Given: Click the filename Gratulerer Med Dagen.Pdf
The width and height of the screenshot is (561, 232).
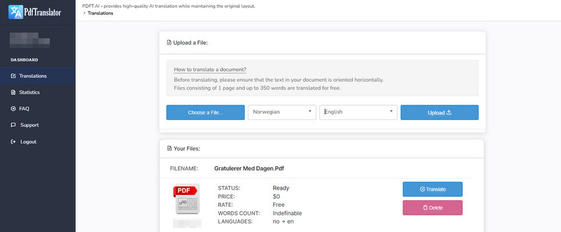Looking at the screenshot, I should coord(249,169).
